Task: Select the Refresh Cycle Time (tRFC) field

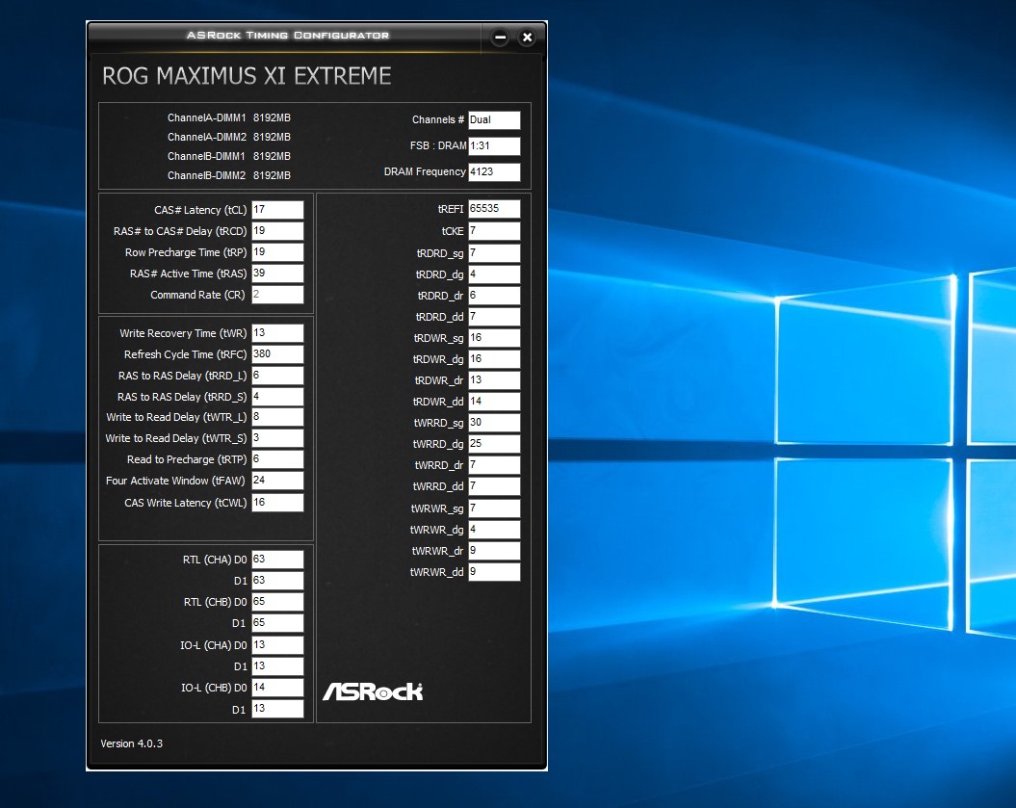Action: click(x=277, y=353)
